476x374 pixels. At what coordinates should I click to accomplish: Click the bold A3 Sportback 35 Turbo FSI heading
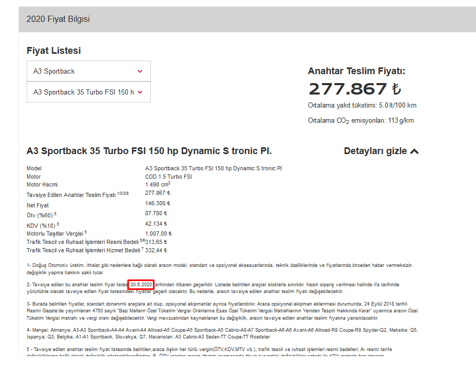pyautogui.click(x=149, y=151)
